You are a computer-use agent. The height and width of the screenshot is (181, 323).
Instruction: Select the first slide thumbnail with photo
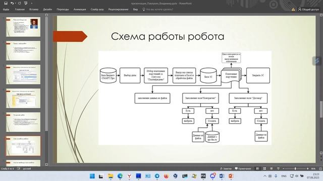(23, 27)
